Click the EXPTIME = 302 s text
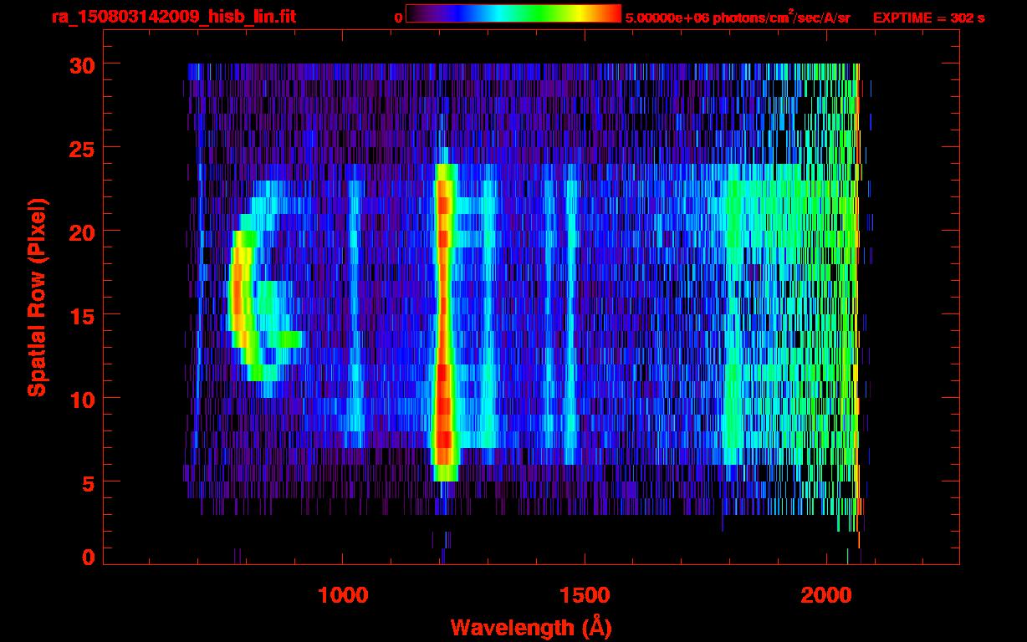The image size is (1027, 642). 928,18
